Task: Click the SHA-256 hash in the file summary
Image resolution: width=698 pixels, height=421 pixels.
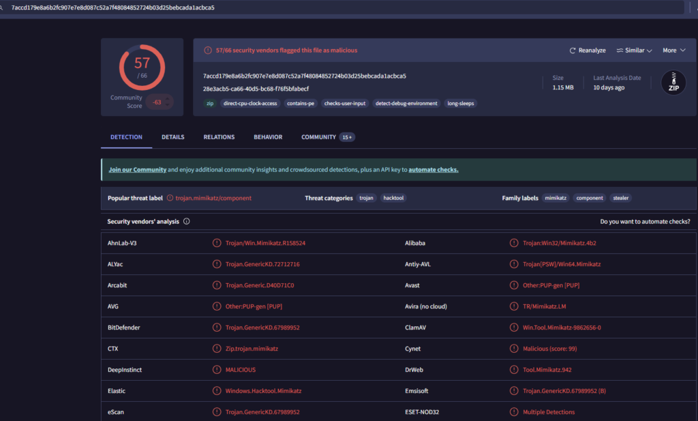Action: point(305,76)
